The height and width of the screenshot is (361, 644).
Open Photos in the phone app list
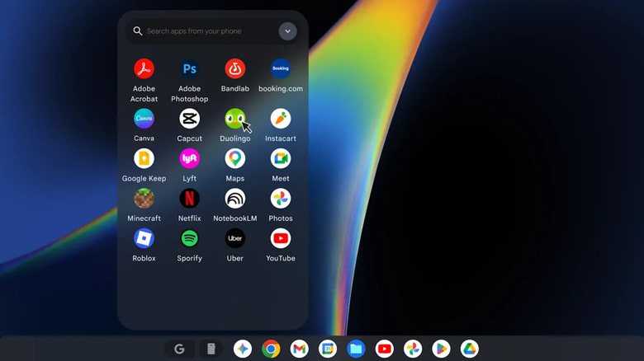[x=281, y=199]
